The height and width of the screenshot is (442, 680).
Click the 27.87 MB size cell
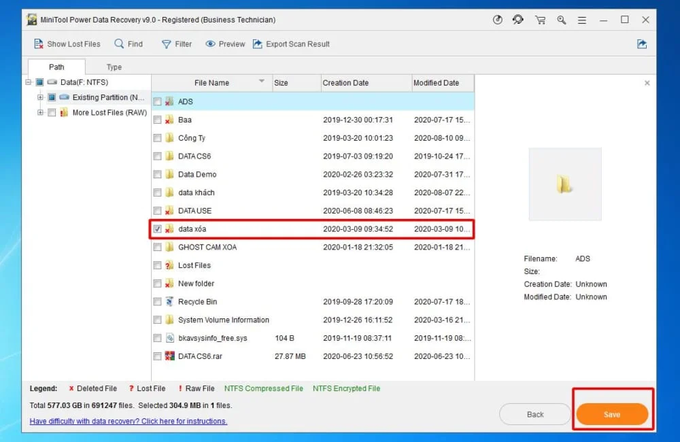290,356
